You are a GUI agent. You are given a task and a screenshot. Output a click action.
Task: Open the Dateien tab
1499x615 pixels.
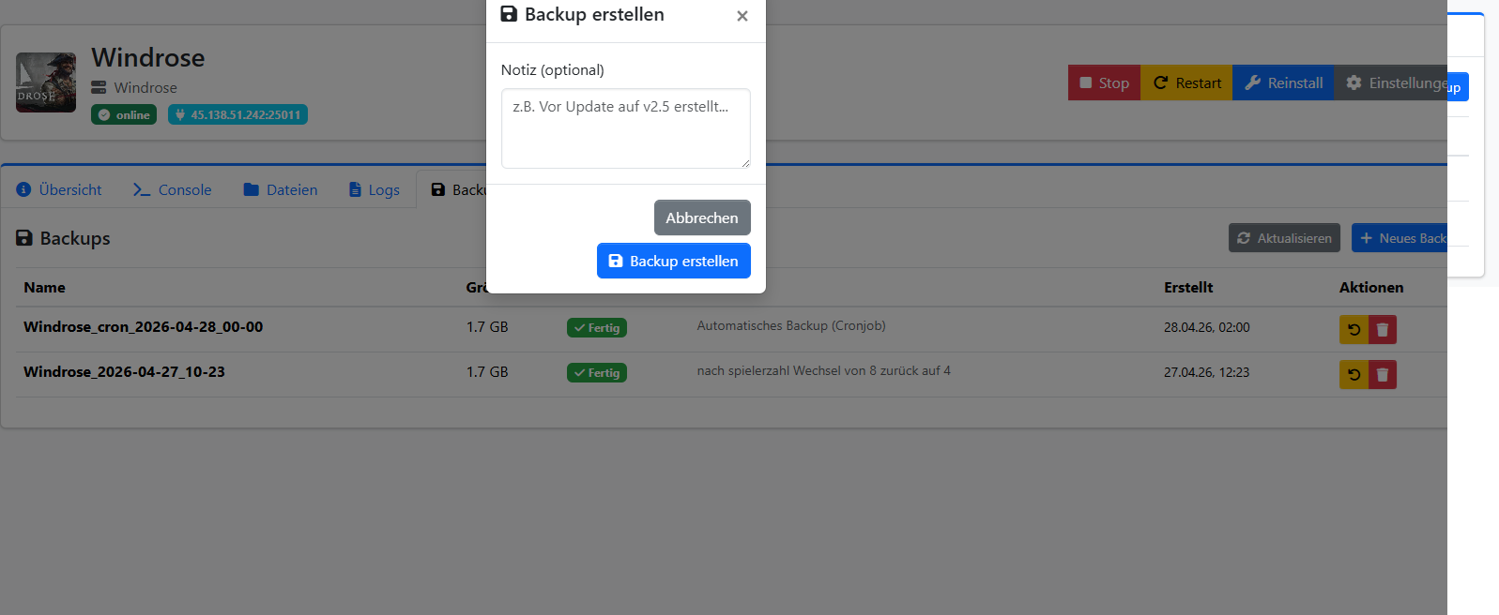(x=281, y=189)
